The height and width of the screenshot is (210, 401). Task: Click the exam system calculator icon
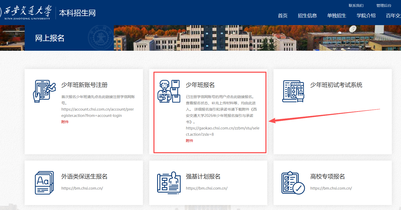click(293, 91)
